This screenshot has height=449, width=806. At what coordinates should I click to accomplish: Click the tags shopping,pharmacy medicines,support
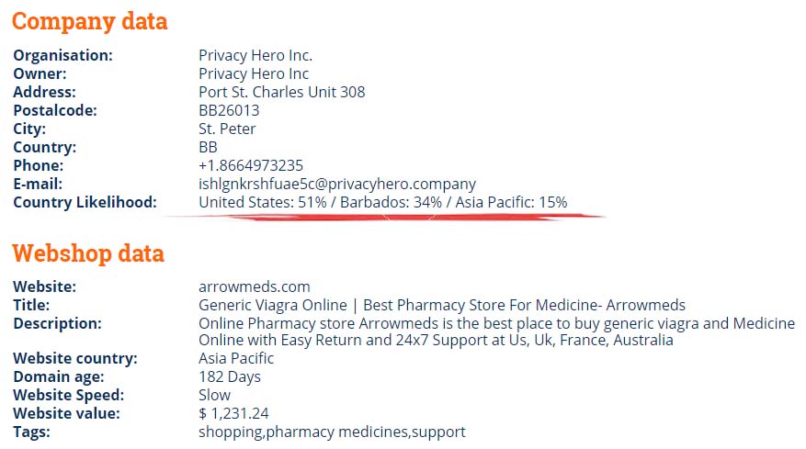click(x=332, y=432)
